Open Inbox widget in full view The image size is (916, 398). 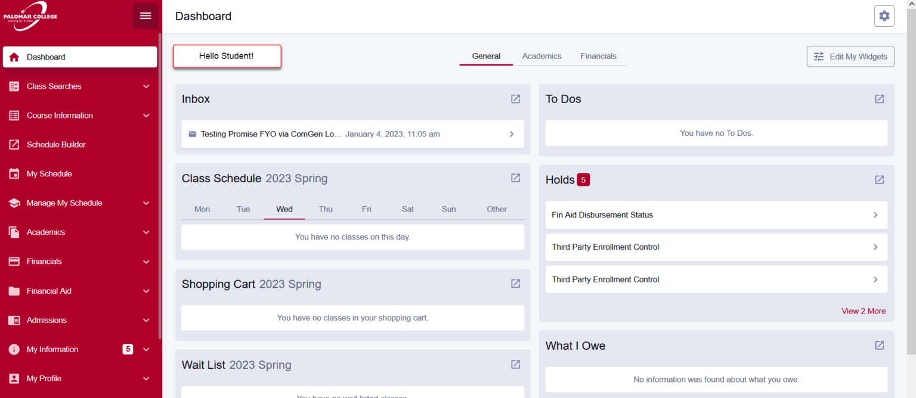pyautogui.click(x=515, y=99)
